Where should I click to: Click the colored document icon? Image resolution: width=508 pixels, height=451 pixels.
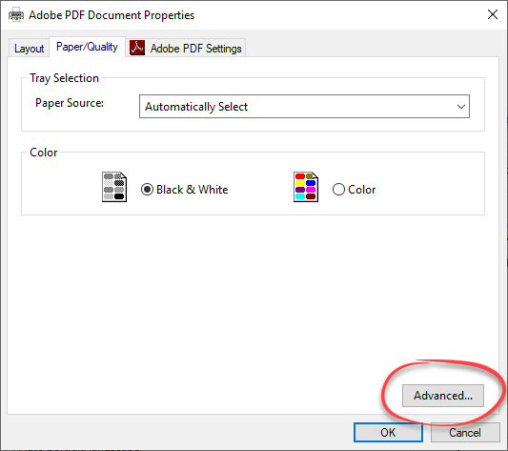[x=306, y=187]
